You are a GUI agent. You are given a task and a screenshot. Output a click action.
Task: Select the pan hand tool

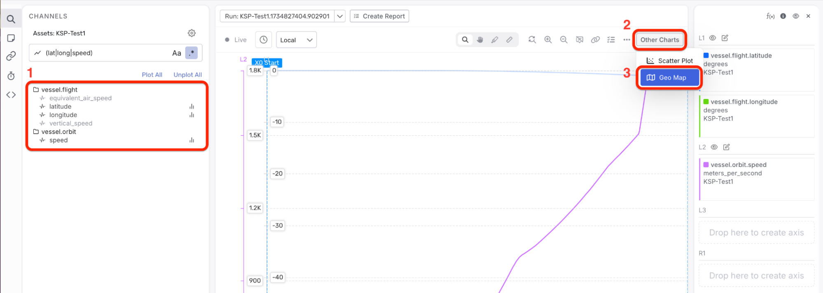click(x=480, y=40)
